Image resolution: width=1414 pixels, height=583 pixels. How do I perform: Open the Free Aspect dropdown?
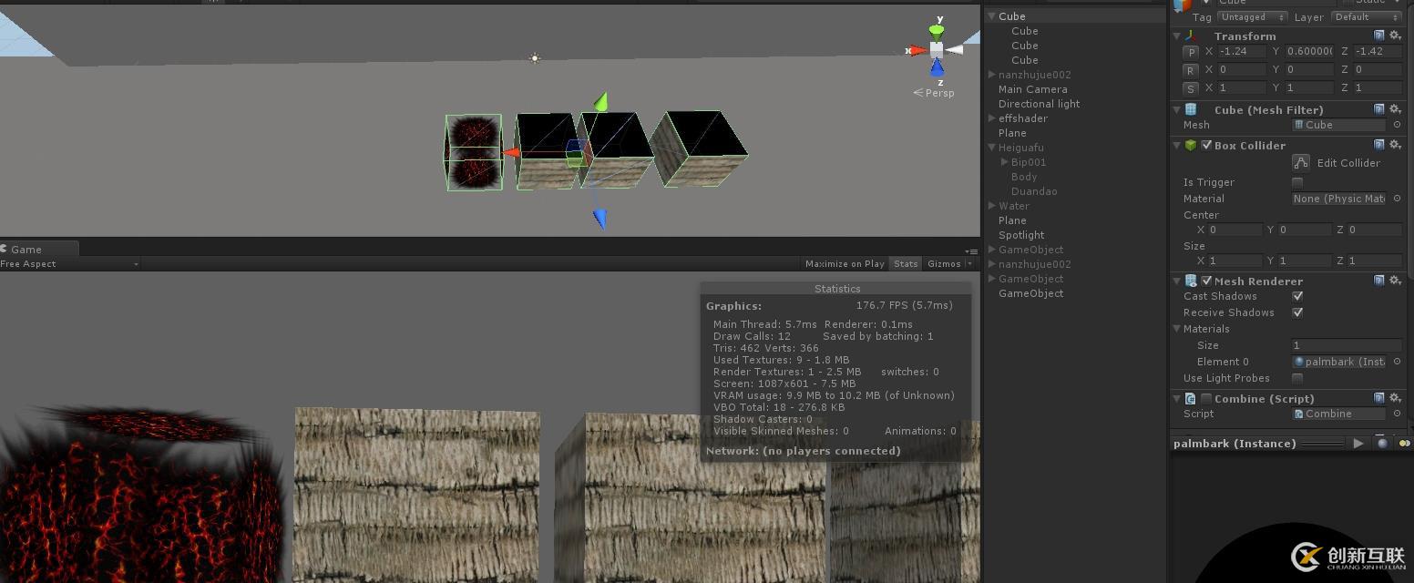[x=68, y=263]
